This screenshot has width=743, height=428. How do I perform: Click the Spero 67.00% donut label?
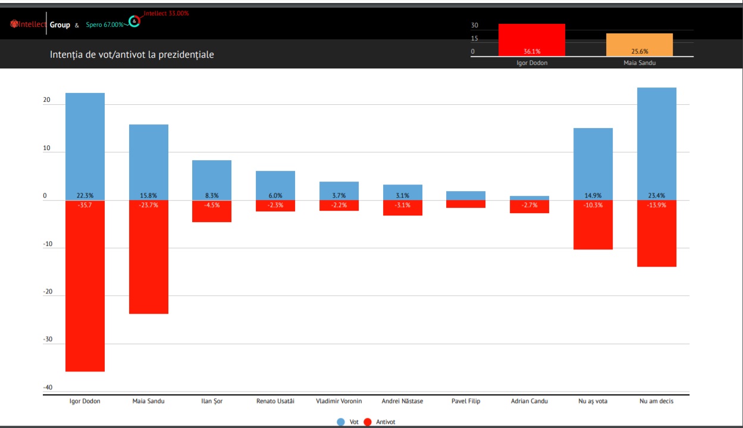pyautogui.click(x=104, y=25)
